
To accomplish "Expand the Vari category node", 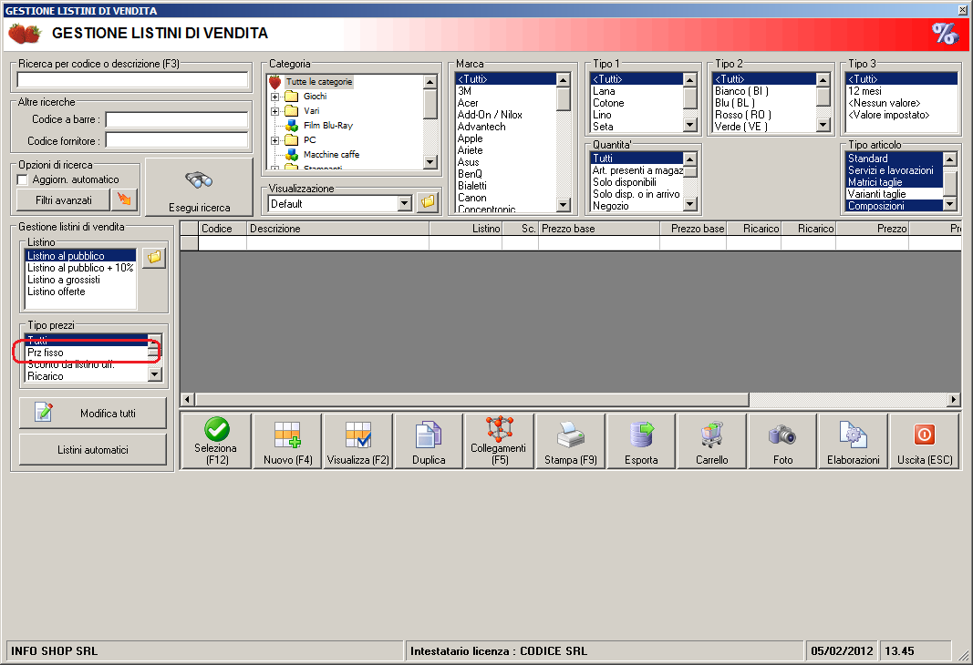I will (274, 111).
